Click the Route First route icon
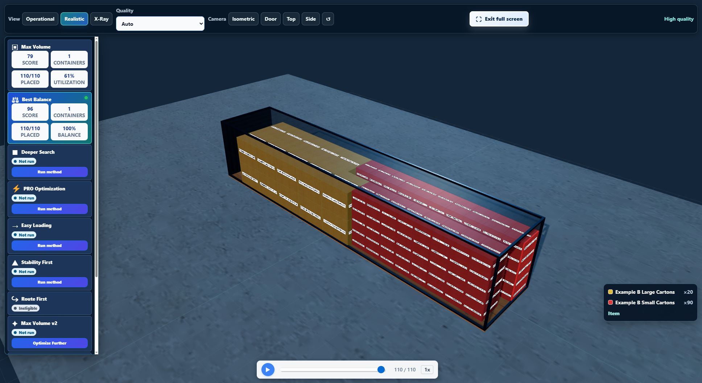The width and height of the screenshot is (702, 383). (15, 299)
